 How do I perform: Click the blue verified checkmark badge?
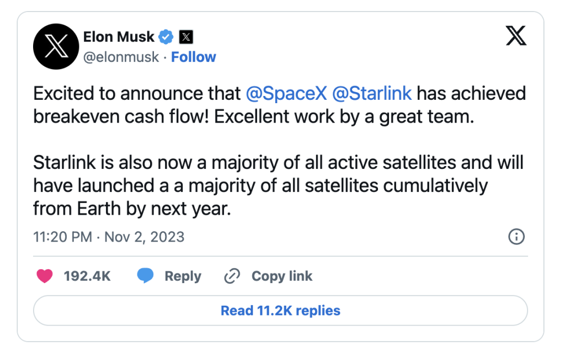coord(166,37)
